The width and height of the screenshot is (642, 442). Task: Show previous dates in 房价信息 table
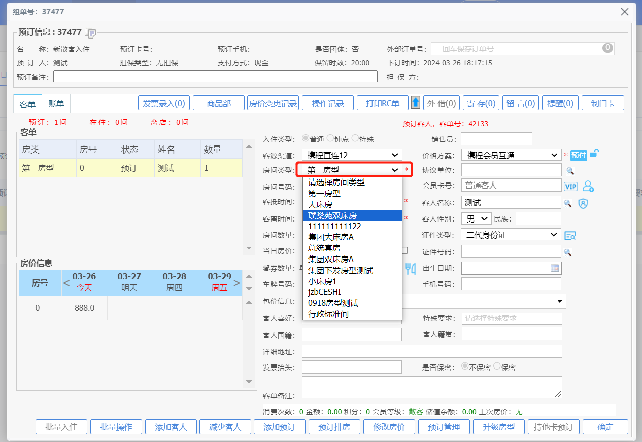click(x=66, y=283)
